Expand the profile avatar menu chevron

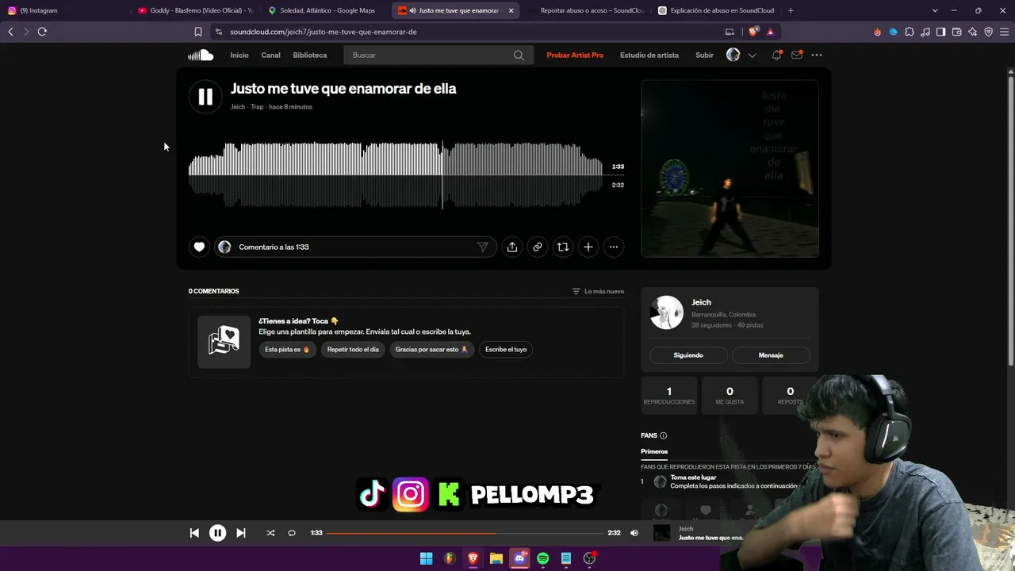752,55
